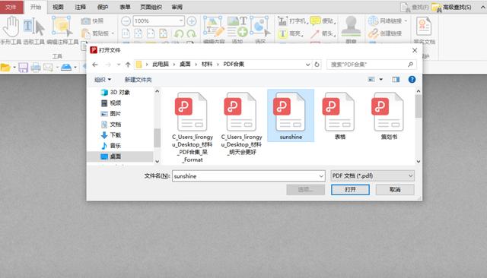Click the Add (添加) content tool
The height and width of the screenshot is (278, 487).
pos(237,30)
